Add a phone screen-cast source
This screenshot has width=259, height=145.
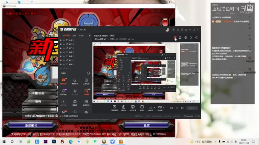[133, 108]
